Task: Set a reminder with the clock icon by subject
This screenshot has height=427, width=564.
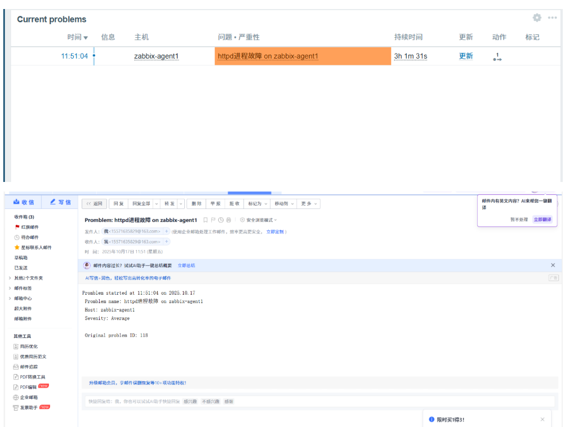Action: coord(221,220)
